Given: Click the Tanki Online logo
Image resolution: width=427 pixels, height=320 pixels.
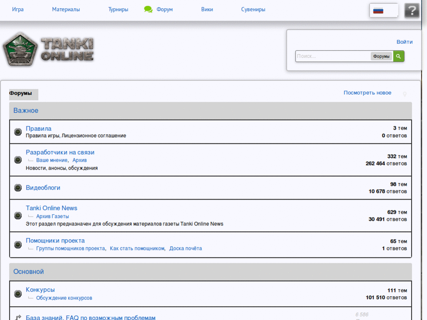Looking at the screenshot, I should point(48,49).
